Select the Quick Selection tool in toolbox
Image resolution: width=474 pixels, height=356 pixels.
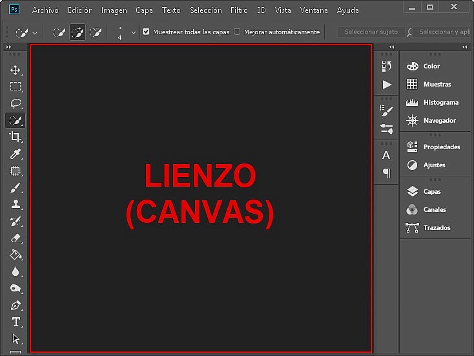(15, 120)
